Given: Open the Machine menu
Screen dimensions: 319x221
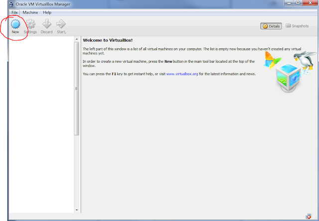Looking at the screenshot, I should coord(30,12).
